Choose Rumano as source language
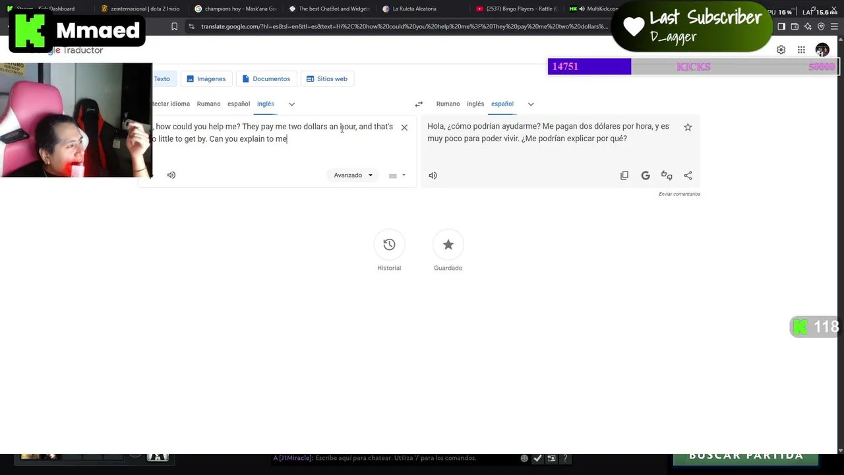 click(208, 104)
